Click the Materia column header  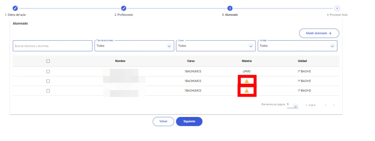point(247,61)
